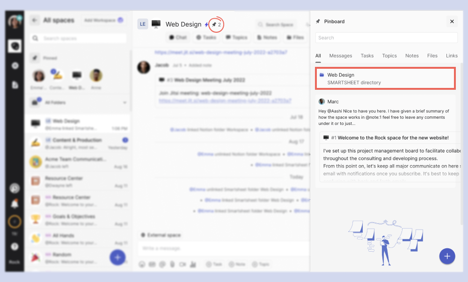This screenshot has height=282, width=468.
Task: Click the Add Workspace button
Action: click(x=103, y=20)
